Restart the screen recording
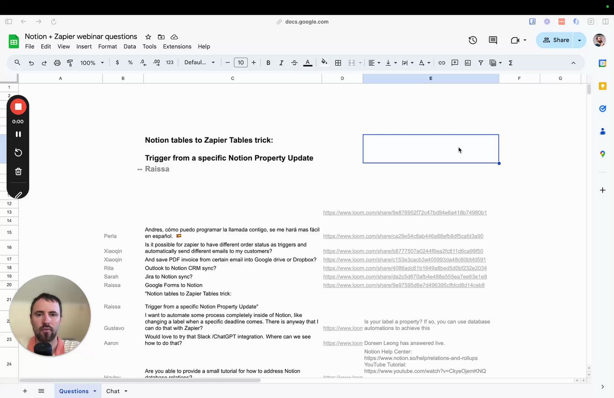Image resolution: width=614 pixels, height=398 pixels. [x=18, y=152]
